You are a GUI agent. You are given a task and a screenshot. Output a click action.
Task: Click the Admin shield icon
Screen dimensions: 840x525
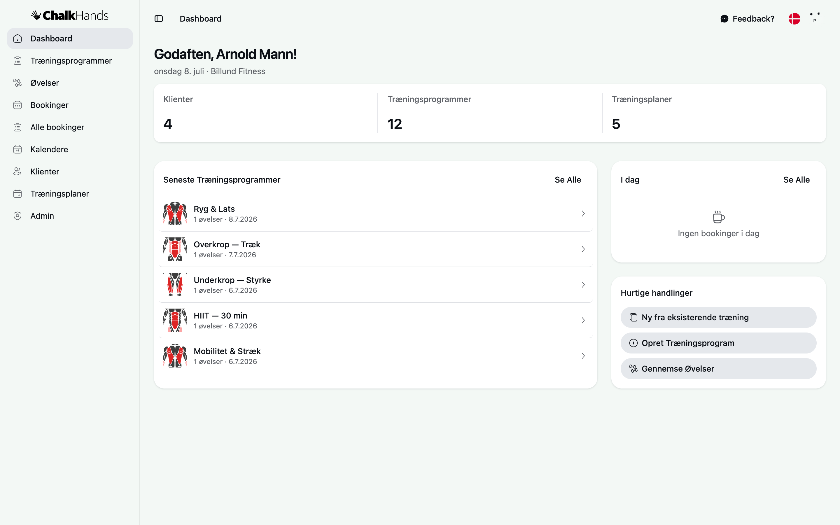point(18,216)
